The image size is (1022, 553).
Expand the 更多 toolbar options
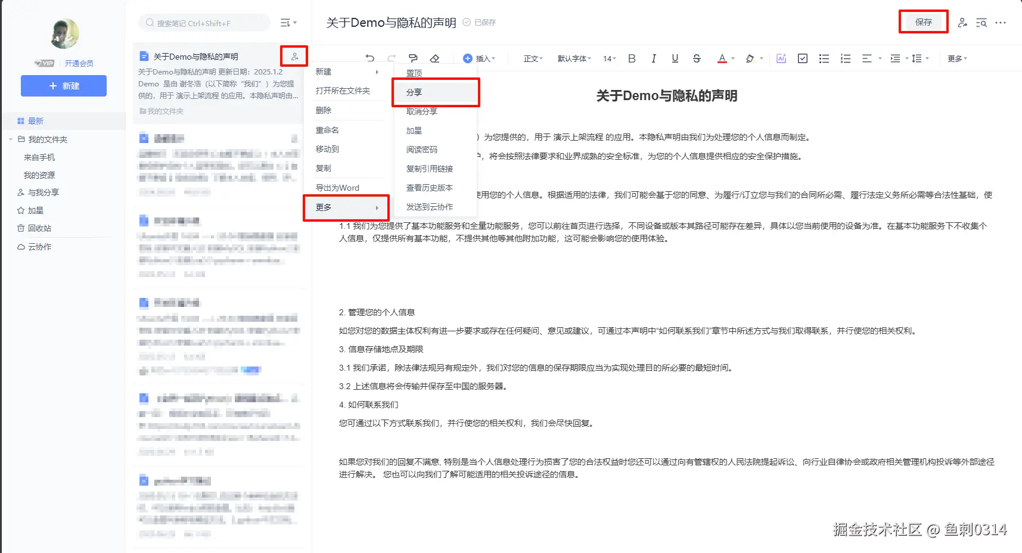957,58
